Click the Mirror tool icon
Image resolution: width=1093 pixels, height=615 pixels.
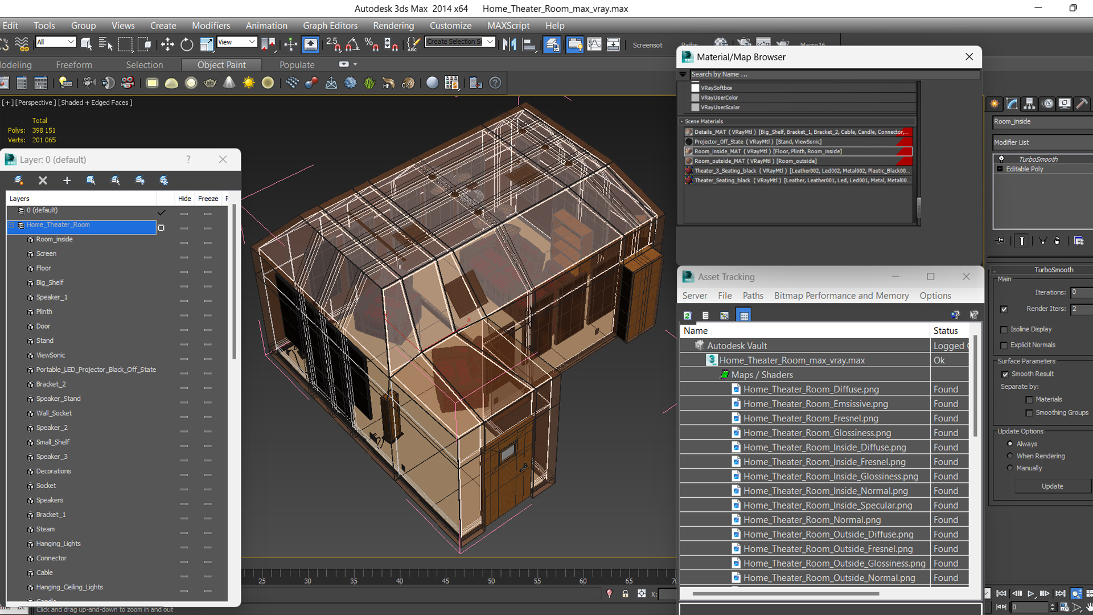[509, 44]
